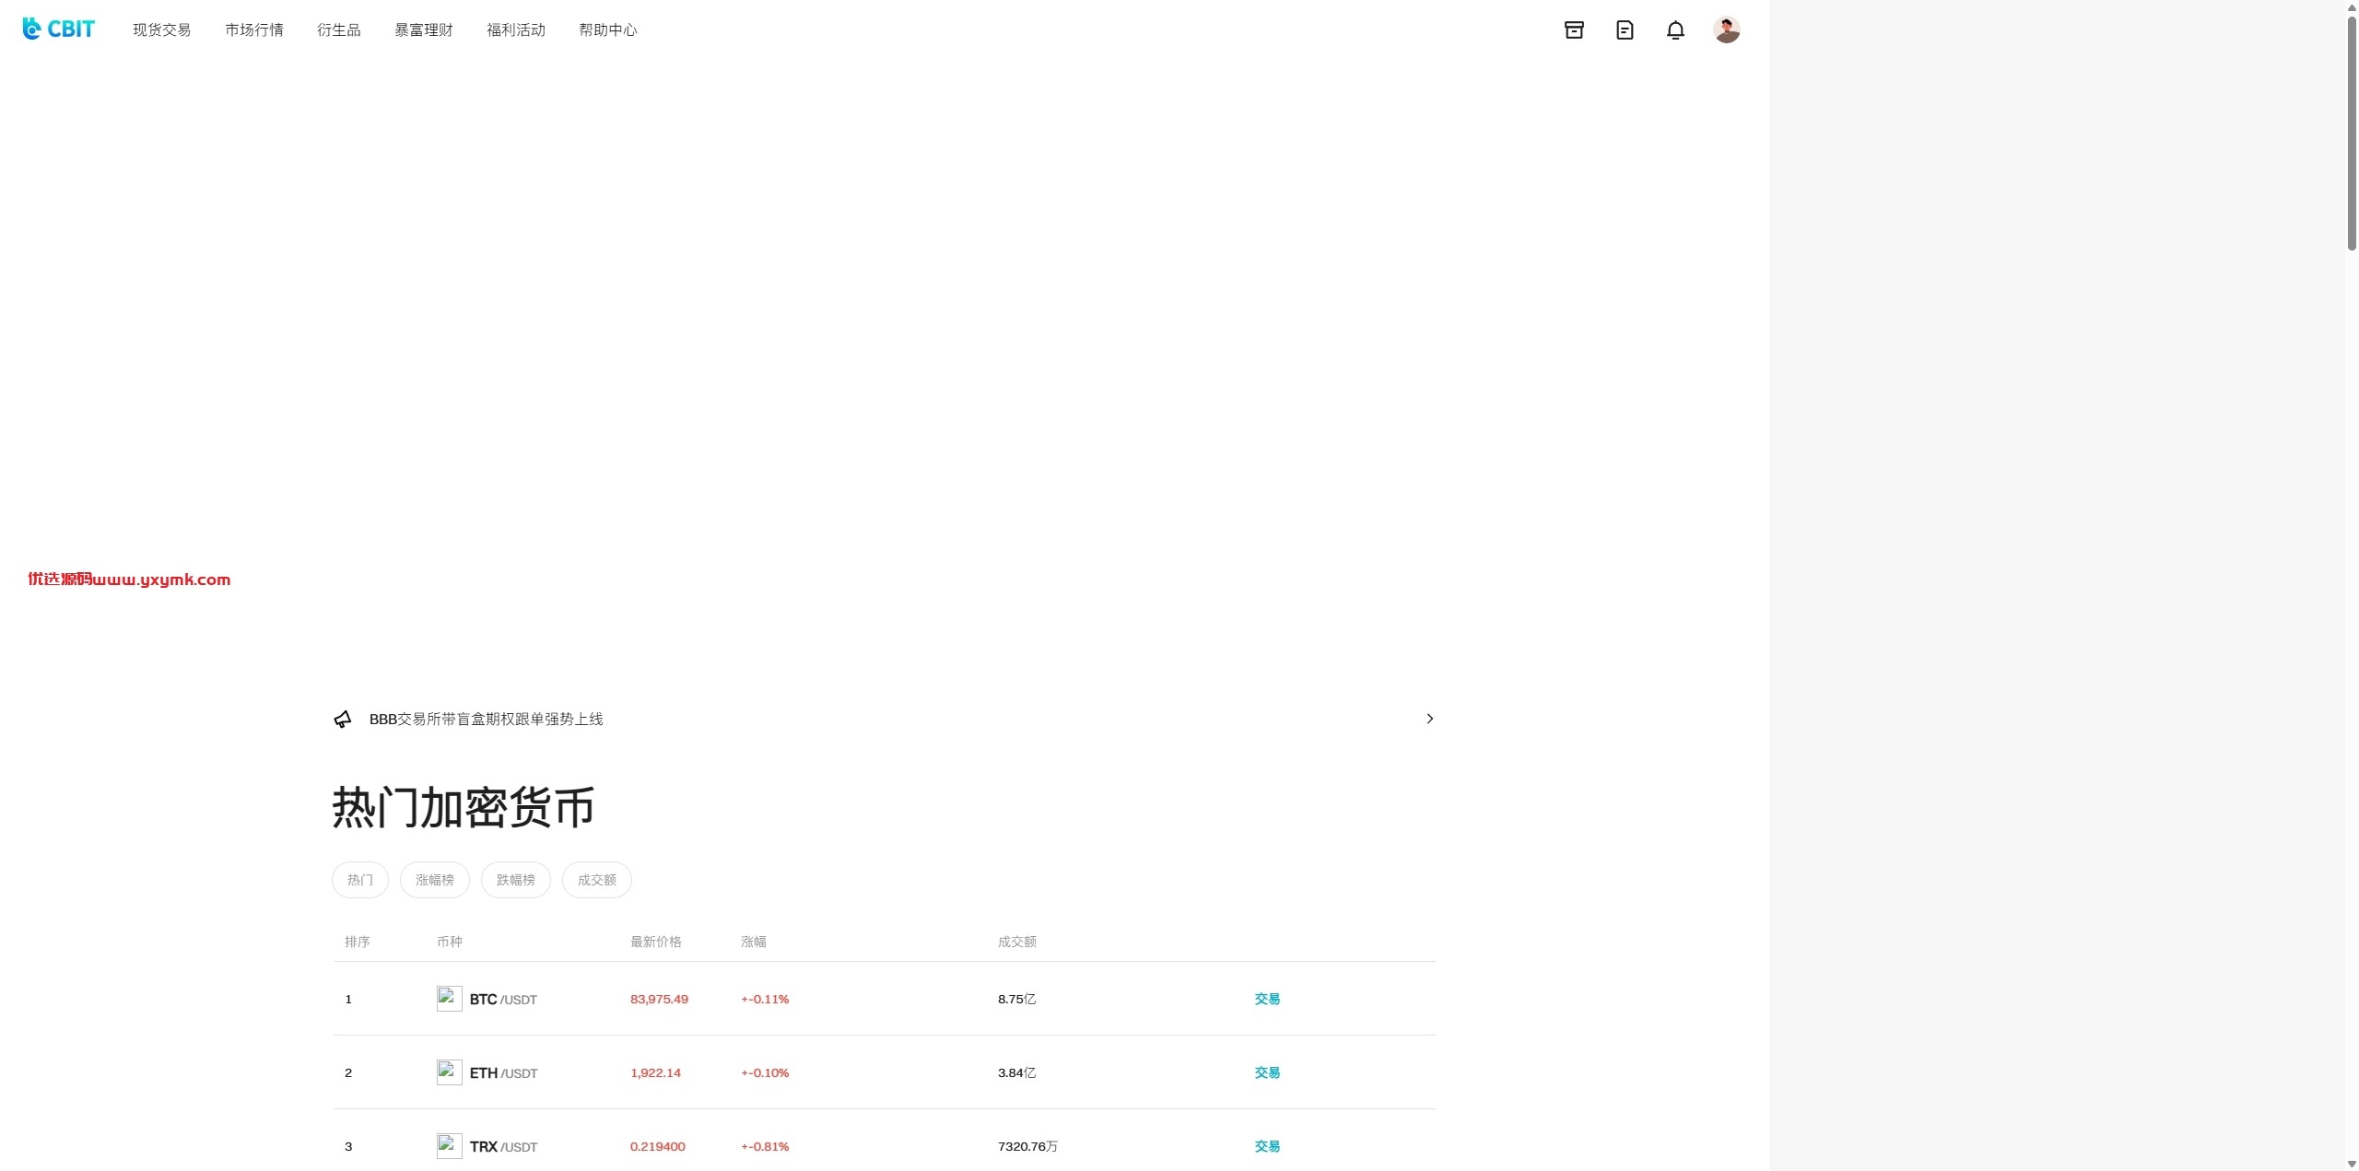The image size is (2359, 1171).
Task: Select the 成交额 filter pill
Action: [x=597, y=880]
